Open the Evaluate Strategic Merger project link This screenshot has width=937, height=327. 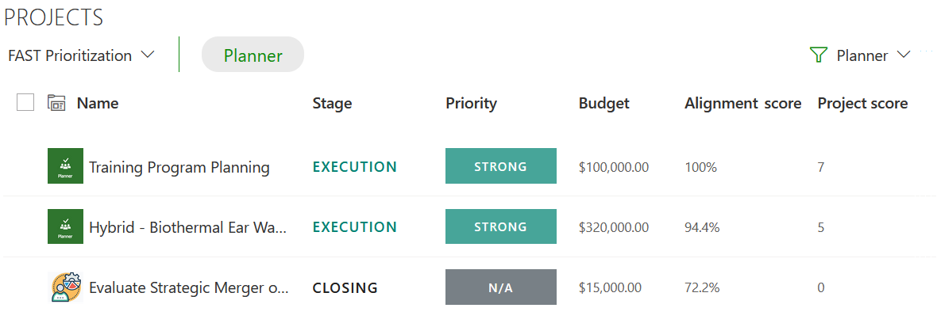point(189,288)
